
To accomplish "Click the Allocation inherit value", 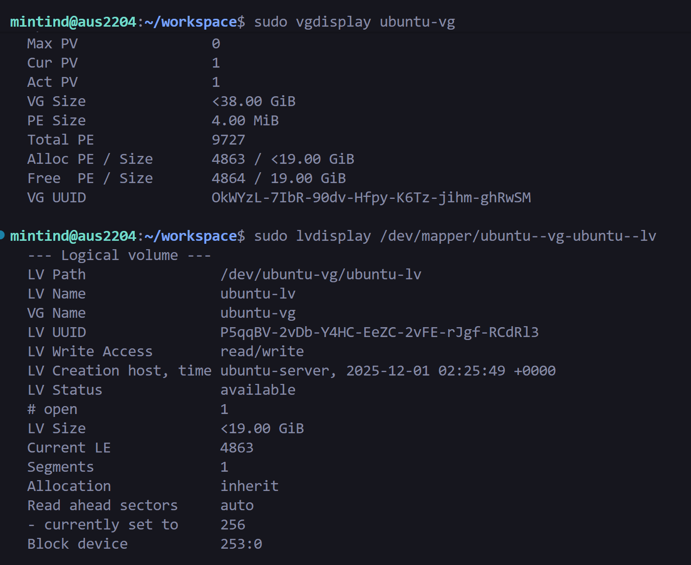I will [249, 486].
